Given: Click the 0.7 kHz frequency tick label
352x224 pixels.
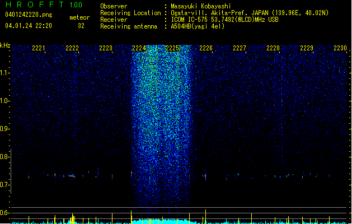Looking at the screenshot, I should 5,185.
